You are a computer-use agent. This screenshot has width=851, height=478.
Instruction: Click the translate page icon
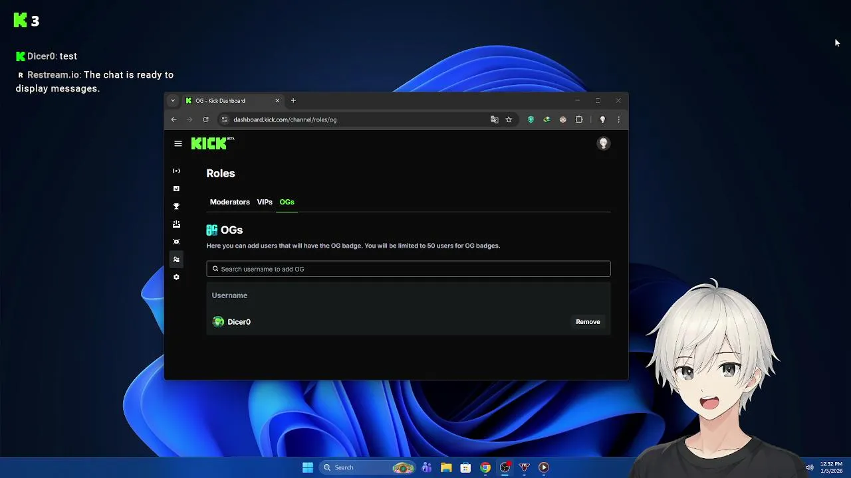coord(494,119)
